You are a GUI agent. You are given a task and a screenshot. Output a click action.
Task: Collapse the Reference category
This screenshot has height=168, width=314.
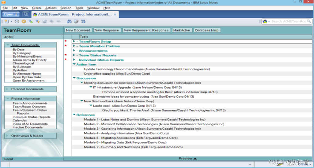[x=74, y=115]
